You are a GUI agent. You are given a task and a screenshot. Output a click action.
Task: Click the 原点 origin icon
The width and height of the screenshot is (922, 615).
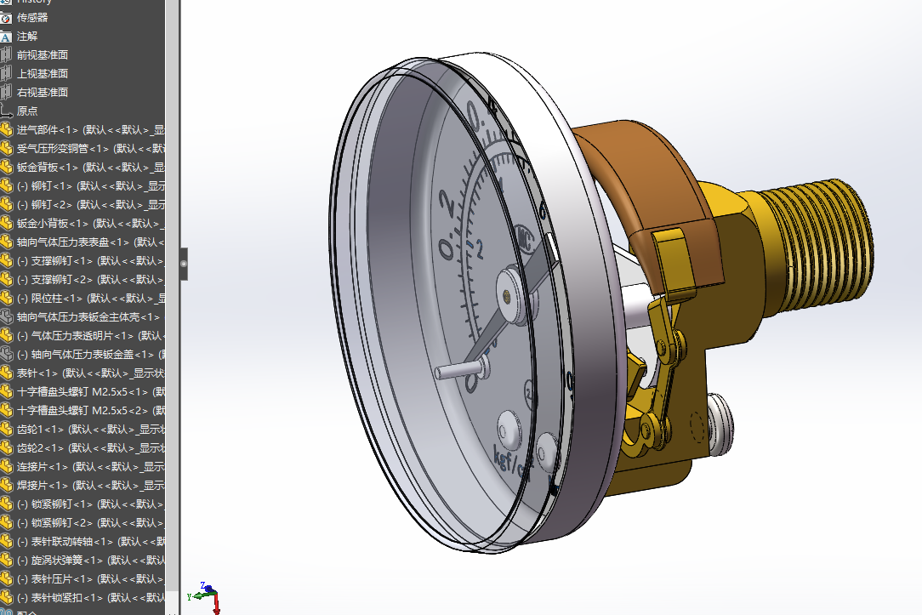click(6, 111)
